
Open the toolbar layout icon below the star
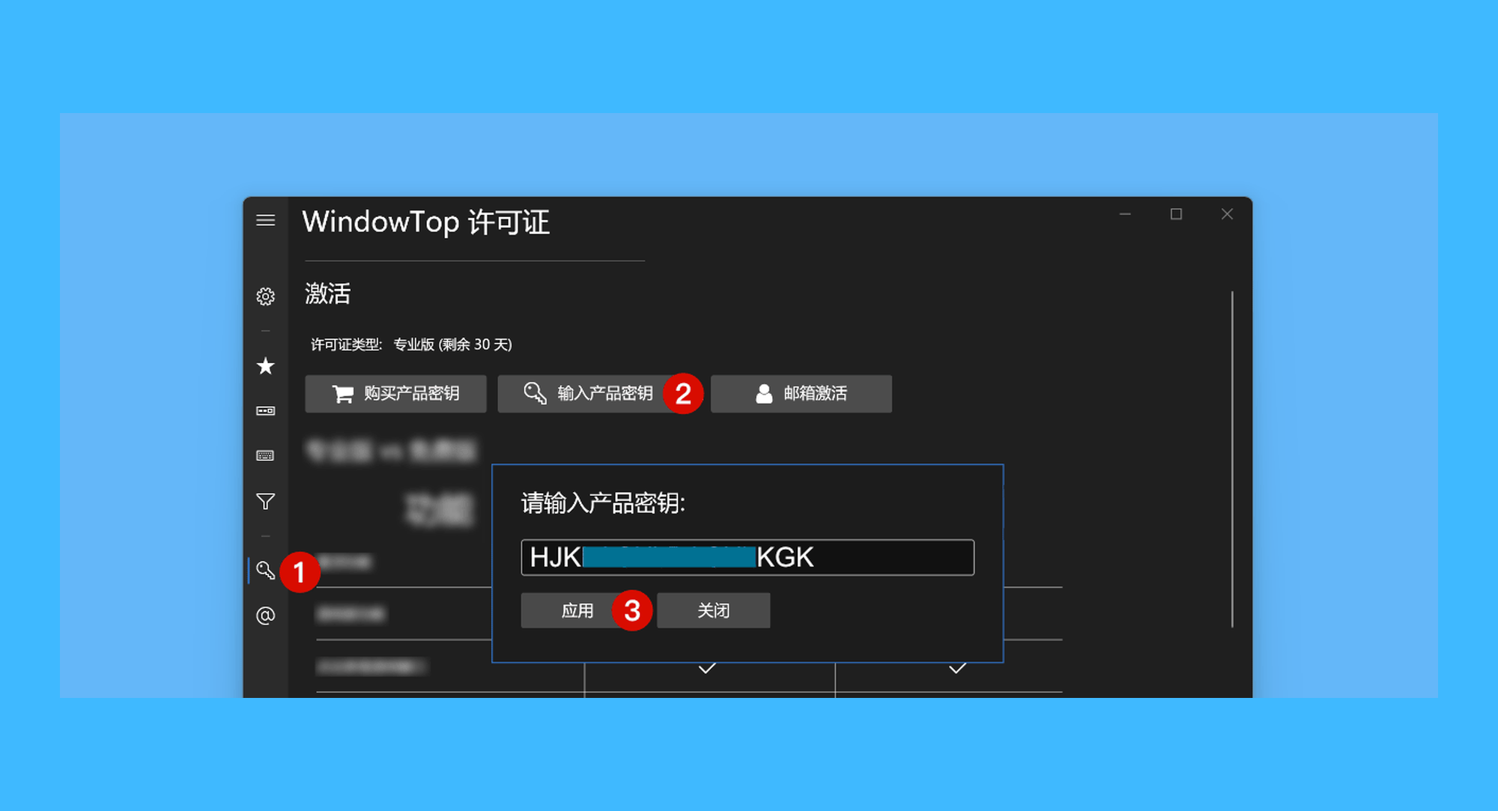pyautogui.click(x=265, y=411)
